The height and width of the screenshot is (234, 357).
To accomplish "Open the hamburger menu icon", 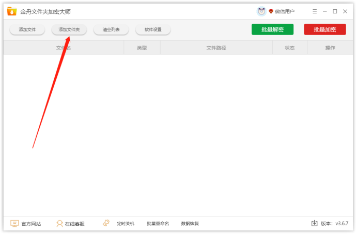I will tap(315, 11).
